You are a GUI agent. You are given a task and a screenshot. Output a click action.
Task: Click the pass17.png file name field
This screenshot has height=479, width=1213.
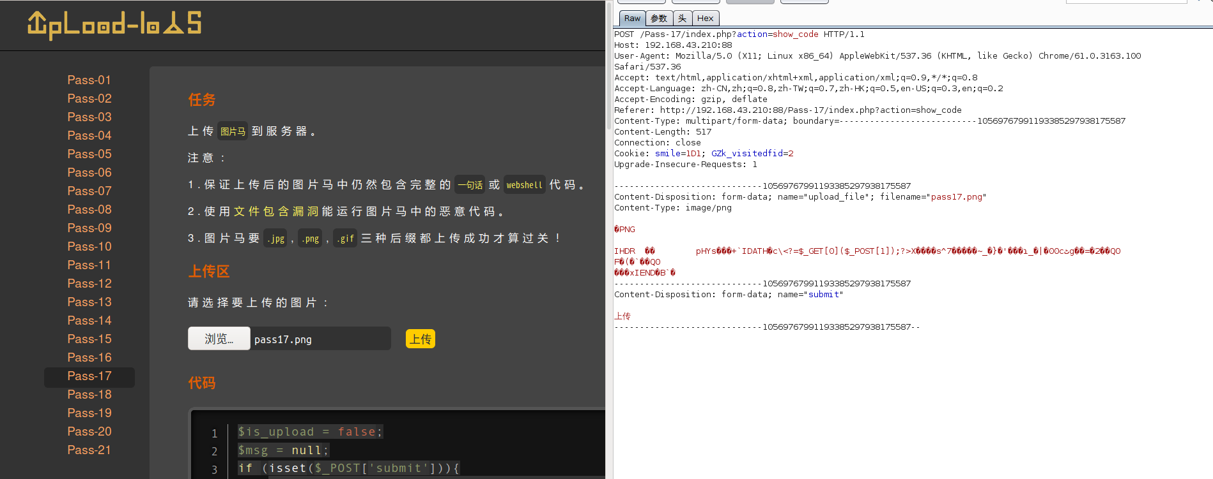[320, 339]
